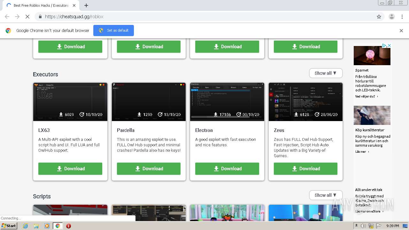Click the Zeus card title

(279, 130)
